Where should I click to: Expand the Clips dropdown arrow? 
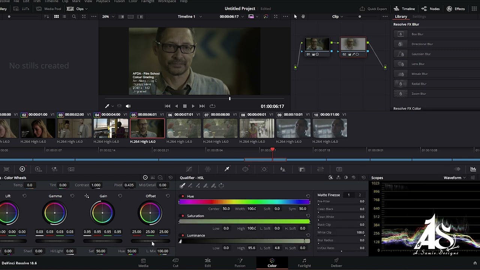point(86,9)
